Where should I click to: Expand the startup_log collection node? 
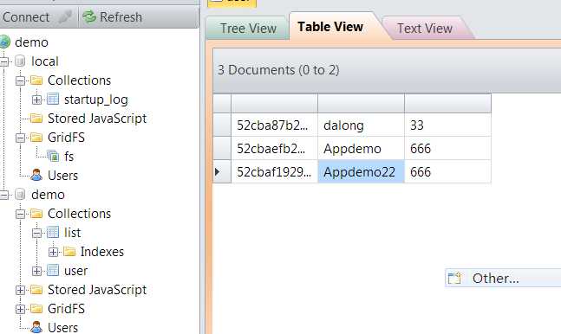click(x=37, y=100)
